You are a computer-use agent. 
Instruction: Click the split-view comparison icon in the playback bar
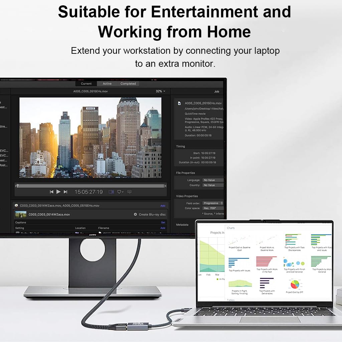tap(112, 191)
